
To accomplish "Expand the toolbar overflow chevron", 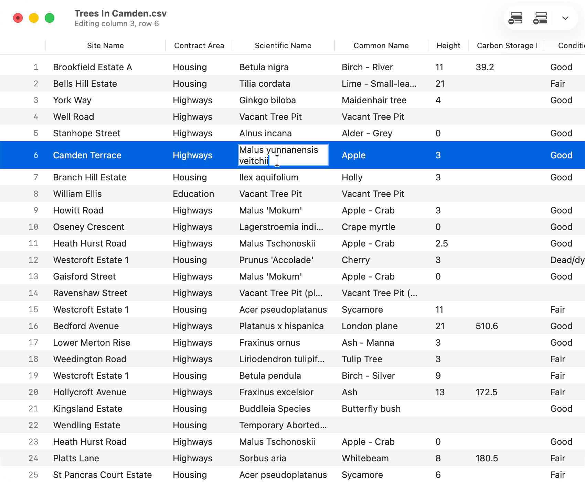I will click(x=565, y=18).
